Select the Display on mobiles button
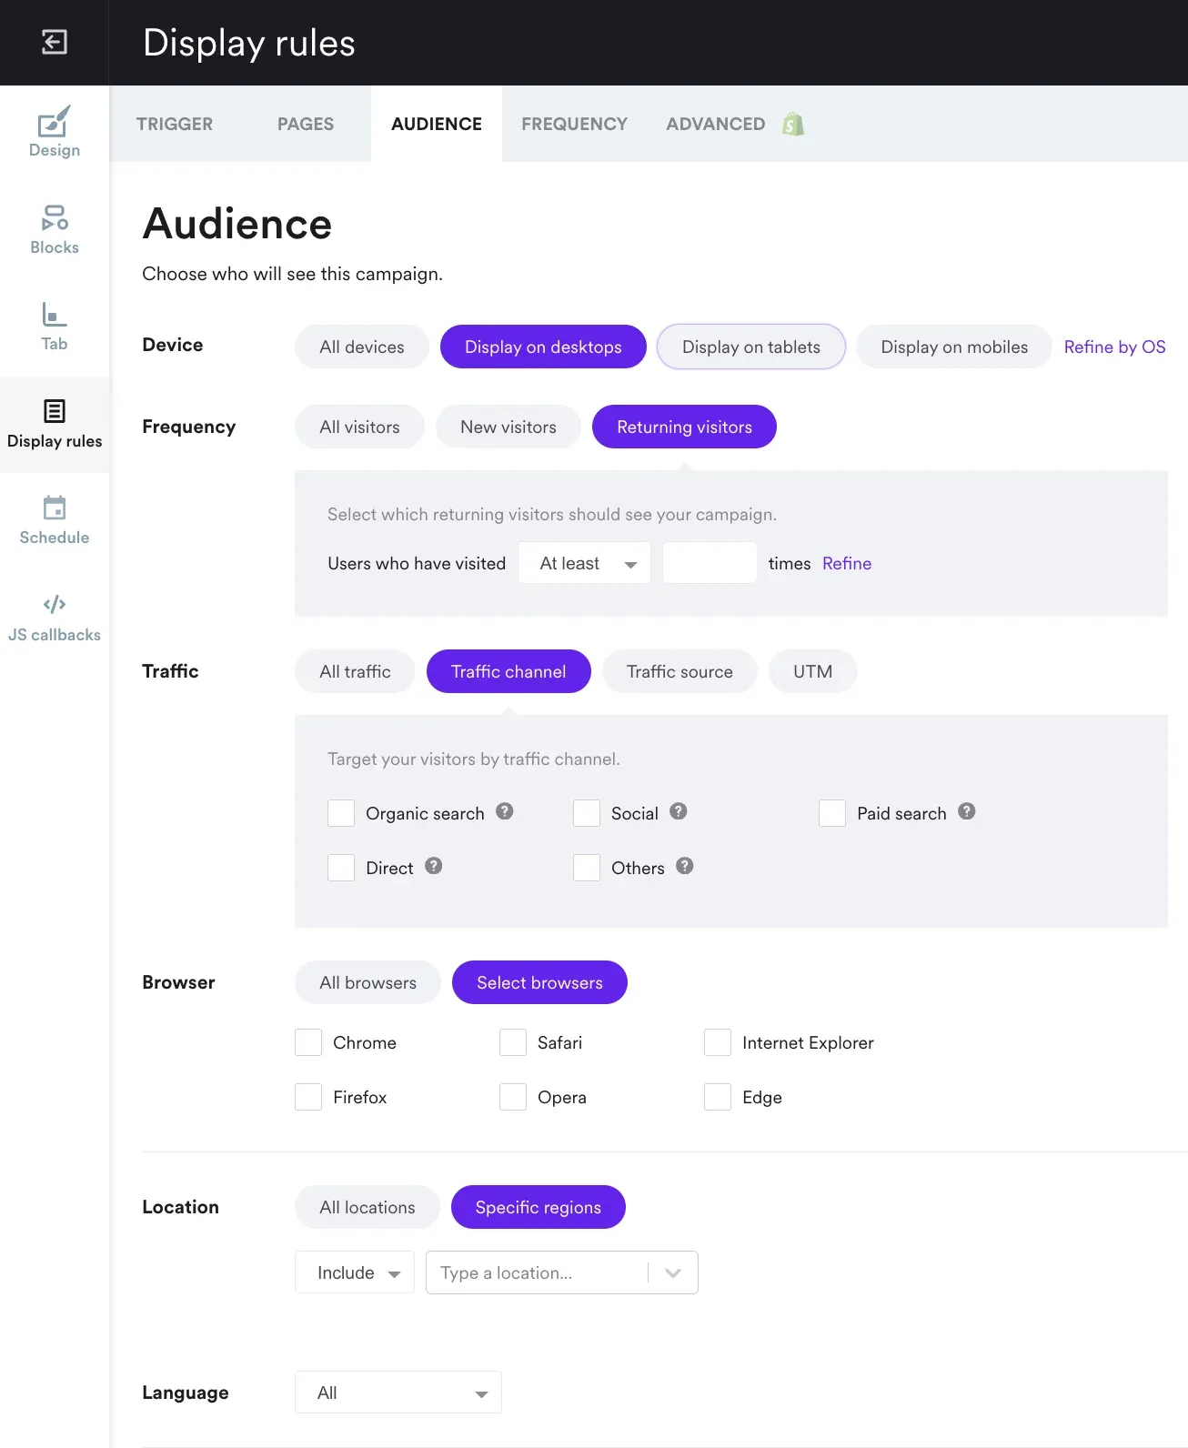The height and width of the screenshot is (1448, 1188). [954, 347]
